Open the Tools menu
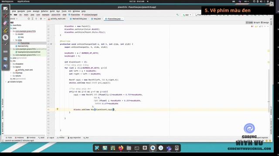The width and height of the screenshot is (279, 156). click(x=64, y=11)
